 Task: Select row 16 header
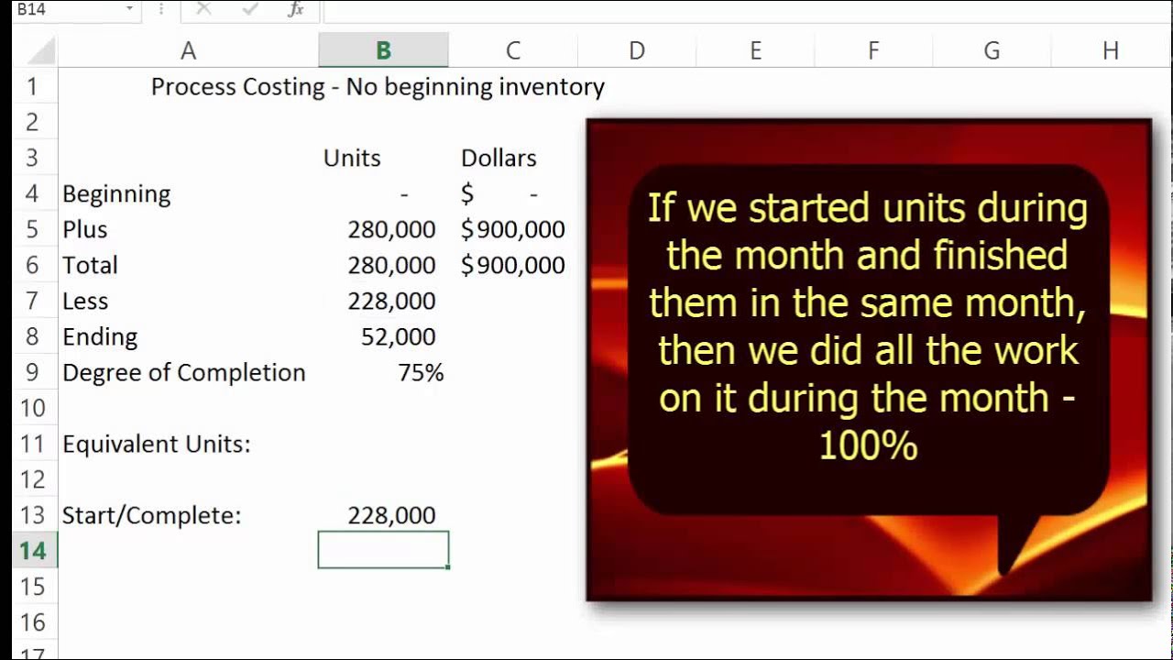tap(33, 622)
